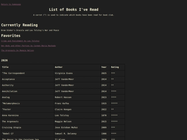Click the 'Title' column header
Viewport: 187px width, 140px height.
click(28, 67)
